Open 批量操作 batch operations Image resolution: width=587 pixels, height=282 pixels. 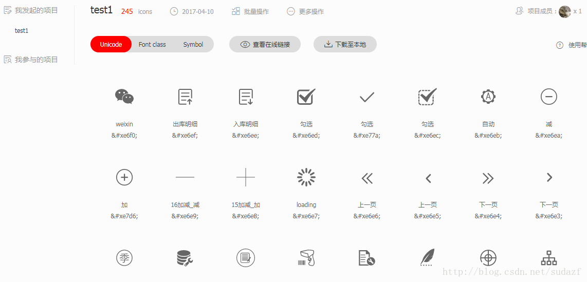pos(250,12)
